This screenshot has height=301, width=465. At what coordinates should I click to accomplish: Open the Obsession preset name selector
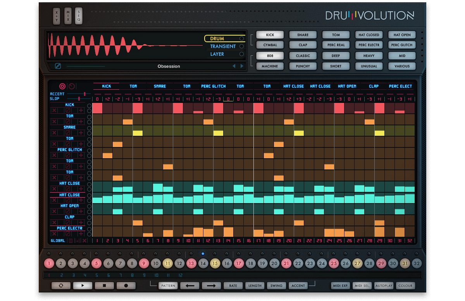click(169, 66)
